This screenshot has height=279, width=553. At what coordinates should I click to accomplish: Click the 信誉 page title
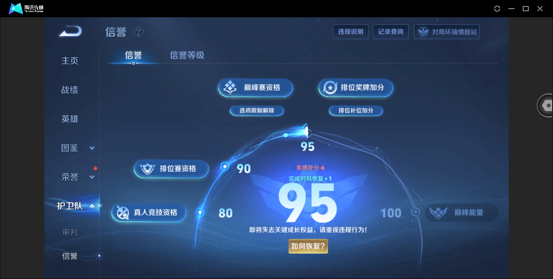116,32
